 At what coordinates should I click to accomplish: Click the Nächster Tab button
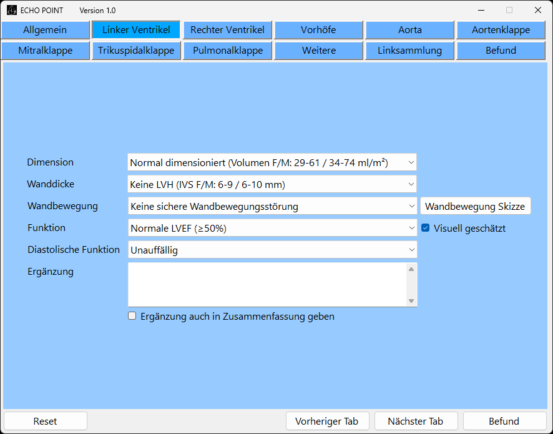point(416,421)
